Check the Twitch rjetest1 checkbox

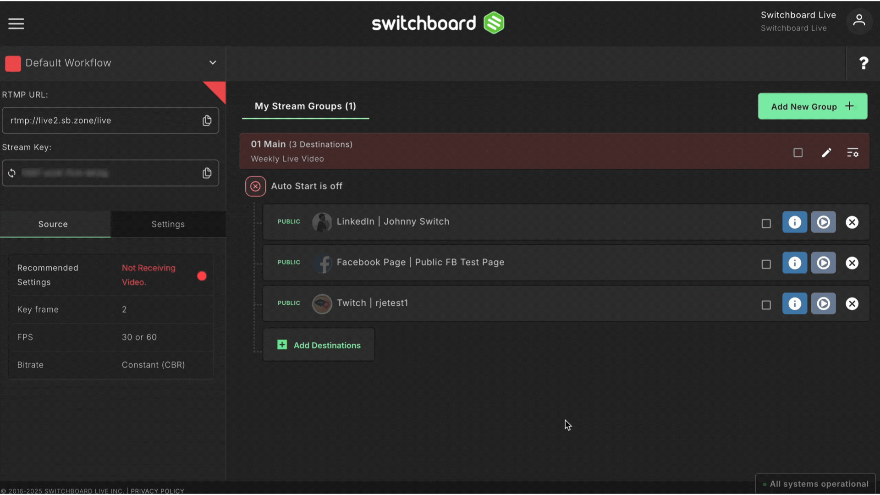click(x=766, y=305)
